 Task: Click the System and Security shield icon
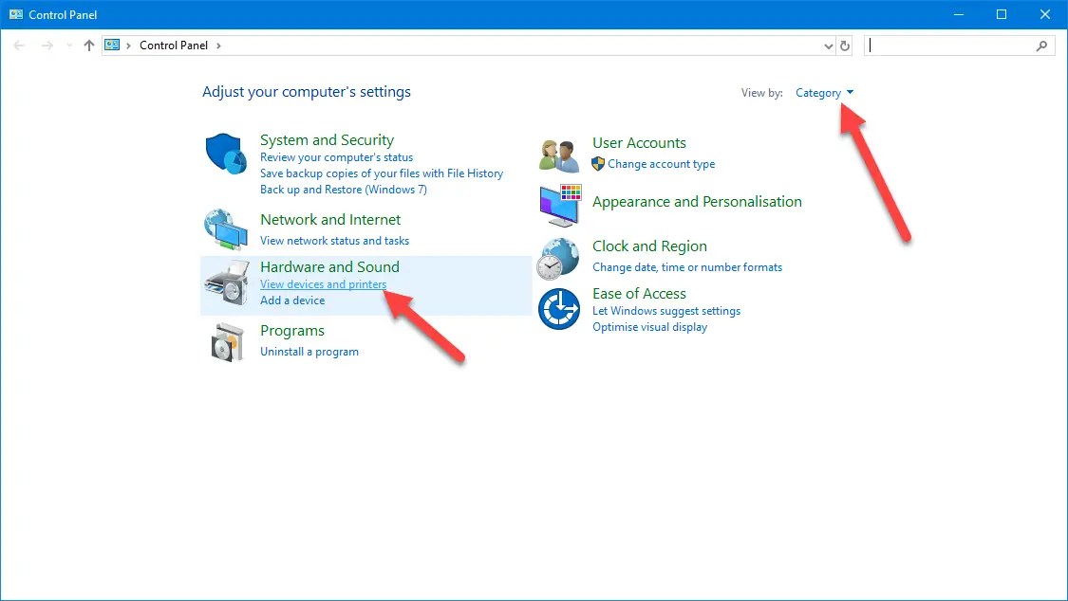pos(226,155)
